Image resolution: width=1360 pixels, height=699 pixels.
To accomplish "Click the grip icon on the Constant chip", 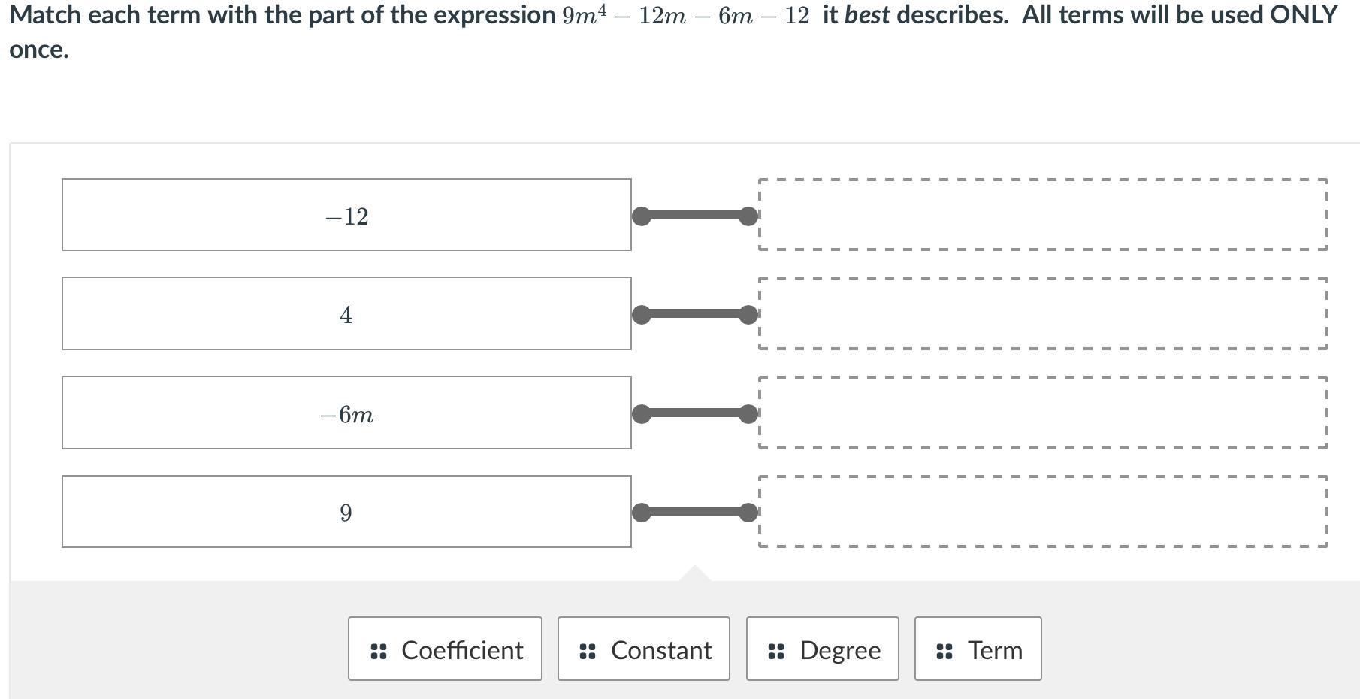I will [588, 651].
